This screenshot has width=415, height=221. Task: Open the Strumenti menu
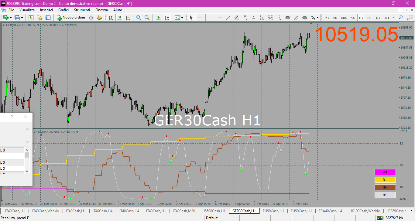(82, 10)
